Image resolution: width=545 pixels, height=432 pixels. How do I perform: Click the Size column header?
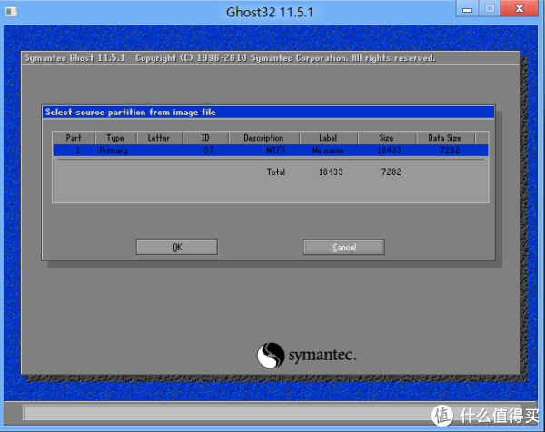click(x=387, y=138)
